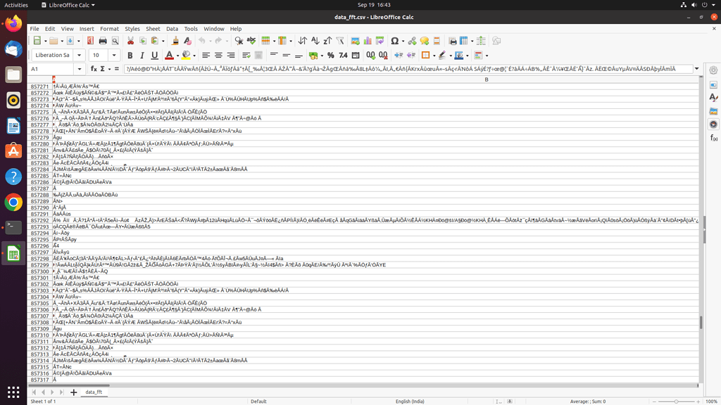Switch to the data_fft sheet tab
Image resolution: width=721 pixels, height=405 pixels.
pyautogui.click(x=94, y=393)
